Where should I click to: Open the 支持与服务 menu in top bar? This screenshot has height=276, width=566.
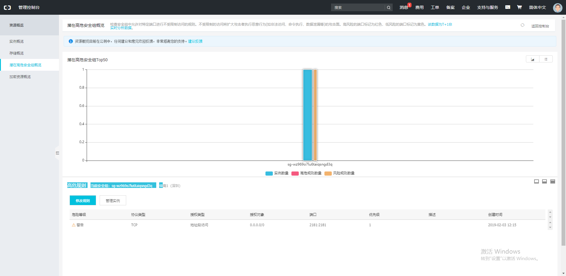coord(488,7)
